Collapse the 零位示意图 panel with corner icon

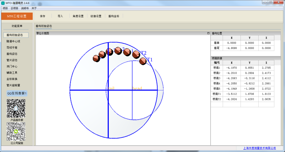click(x=208, y=33)
